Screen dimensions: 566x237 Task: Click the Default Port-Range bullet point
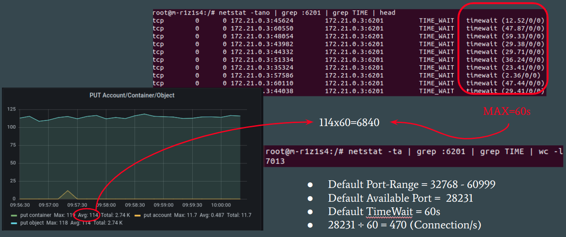point(411,185)
